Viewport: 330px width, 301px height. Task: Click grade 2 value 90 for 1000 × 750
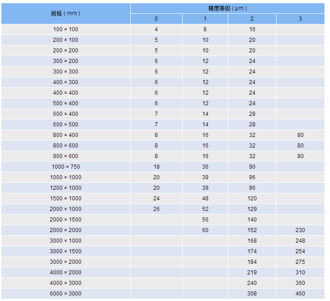click(x=252, y=167)
